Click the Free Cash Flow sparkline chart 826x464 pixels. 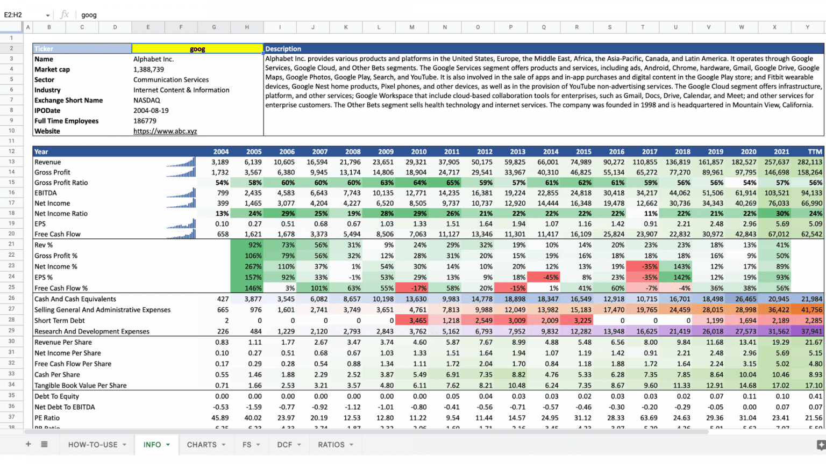(181, 234)
